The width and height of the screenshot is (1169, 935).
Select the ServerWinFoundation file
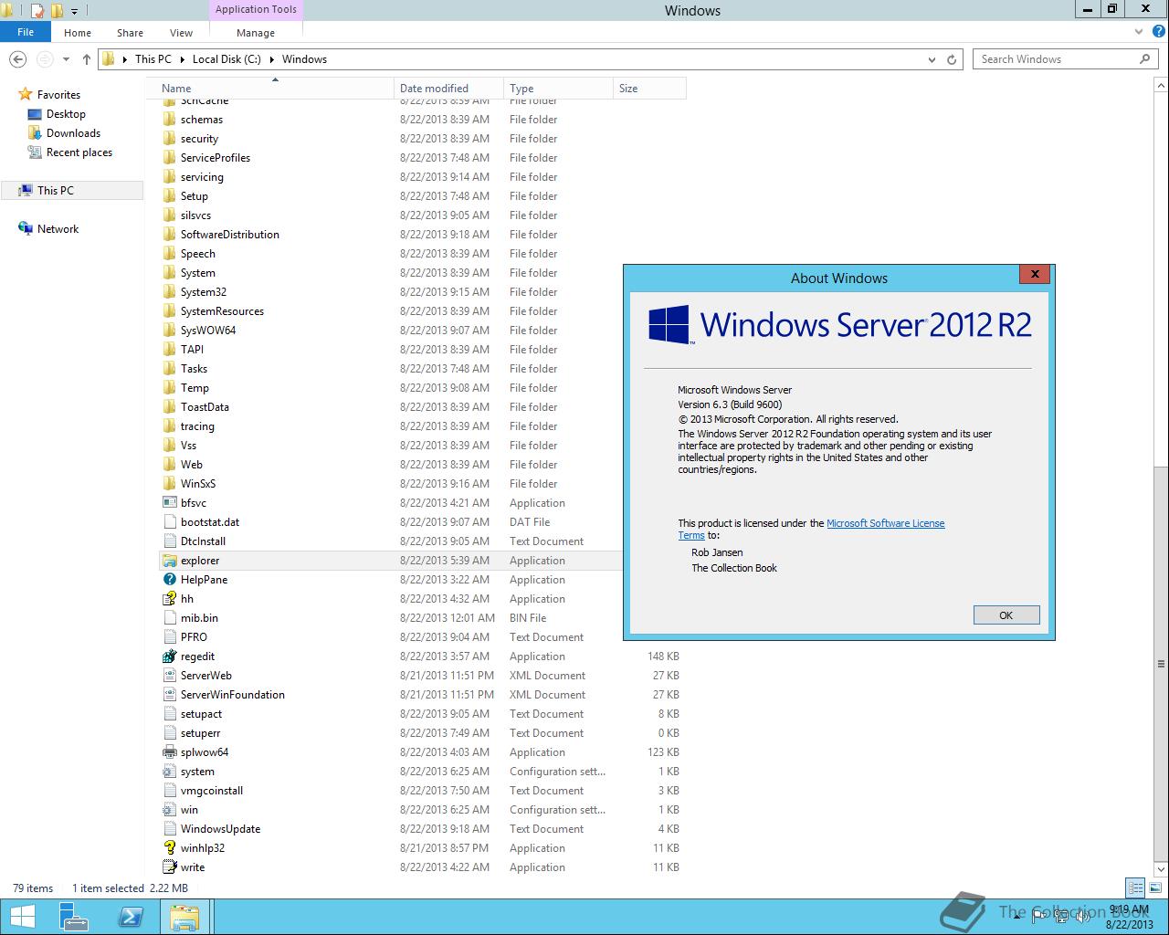click(x=232, y=695)
